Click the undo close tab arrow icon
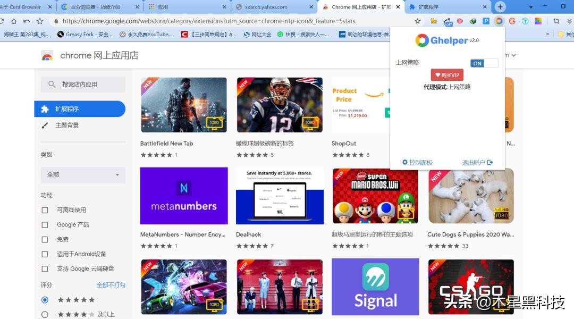574x319 pixels. click(27, 21)
